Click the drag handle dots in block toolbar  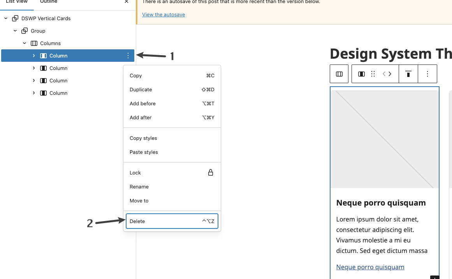pos(373,74)
